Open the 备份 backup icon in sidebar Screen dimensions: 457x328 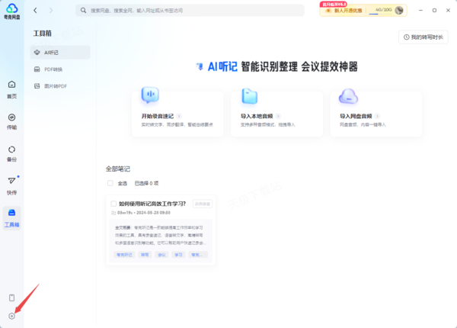click(x=11, y=152)
